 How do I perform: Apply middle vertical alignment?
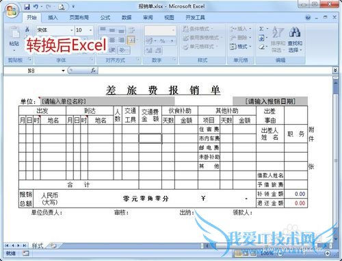pyautogui.click(x=112, y=29)
